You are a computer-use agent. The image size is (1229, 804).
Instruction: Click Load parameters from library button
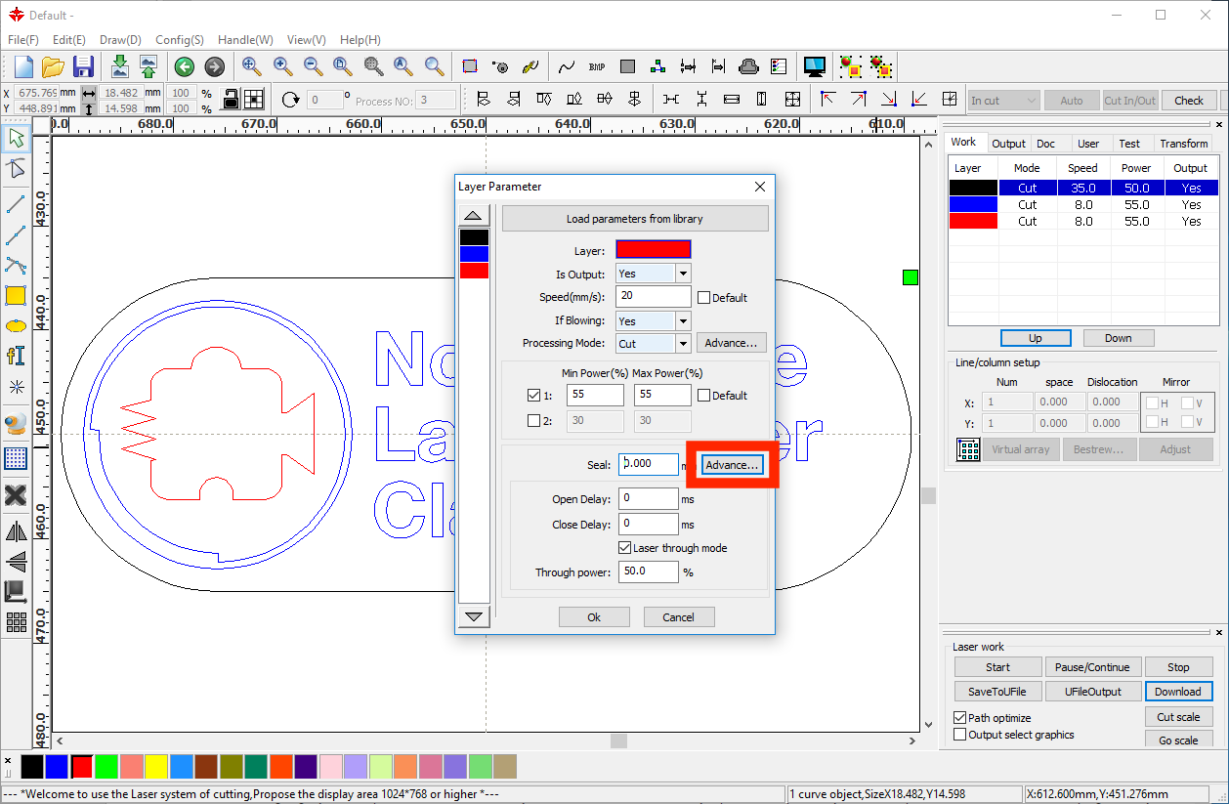click(x=634, y=219)
